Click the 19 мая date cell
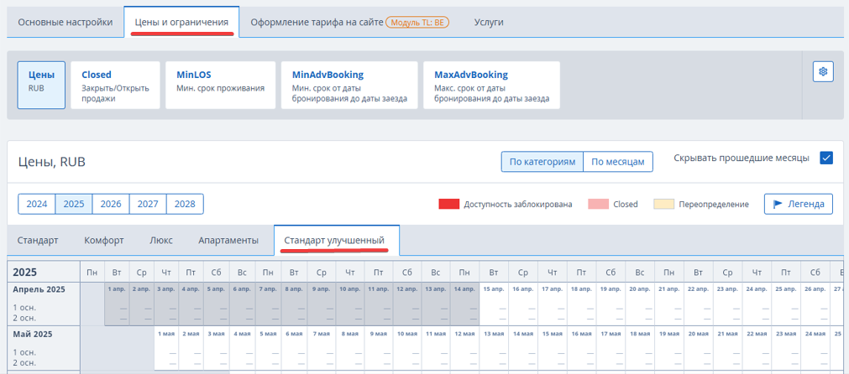The height and width of the screenshot is (374, 849). click(x=668, y=348)
